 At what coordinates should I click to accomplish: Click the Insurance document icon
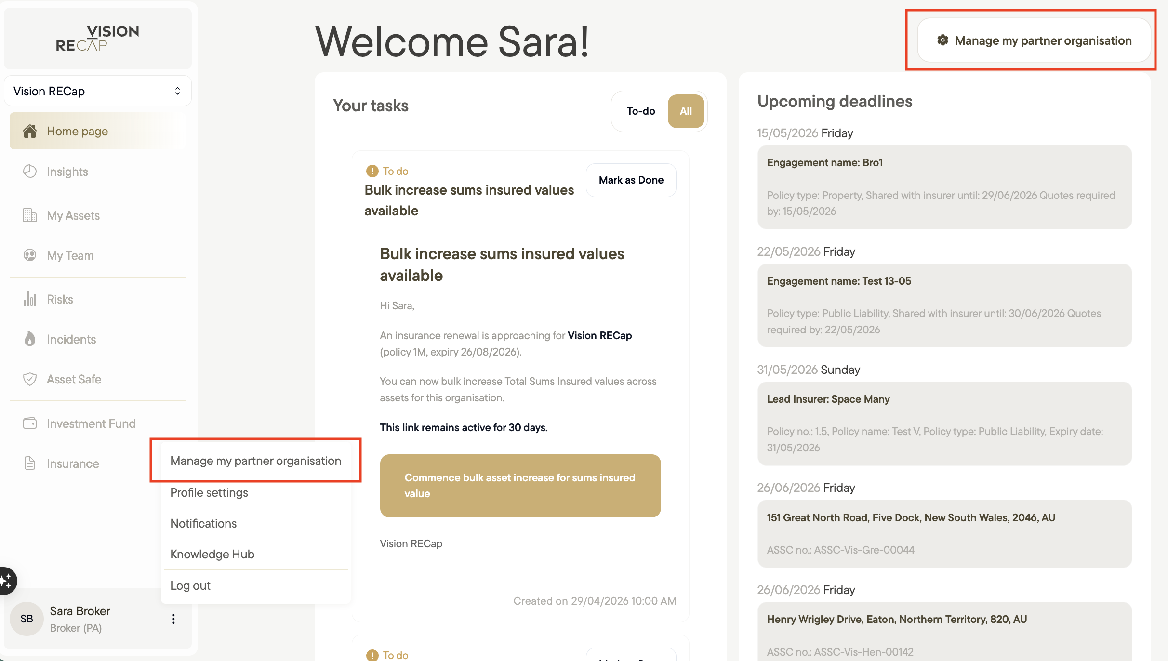tap(30, 463)
